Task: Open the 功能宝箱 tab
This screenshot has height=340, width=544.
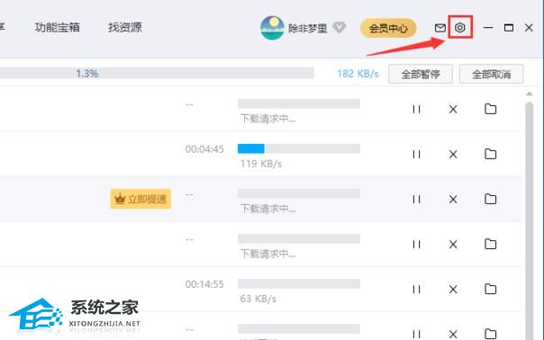Action: pyautogui.click(x=58, y=27)
